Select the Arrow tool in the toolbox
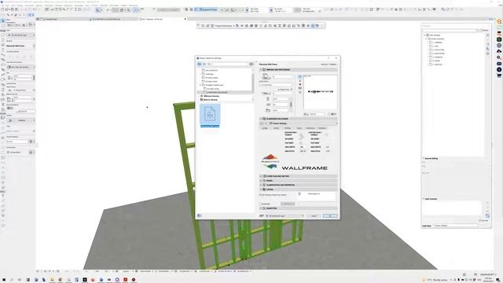This screenshot has width=503, height=283. tap(3, 21)
